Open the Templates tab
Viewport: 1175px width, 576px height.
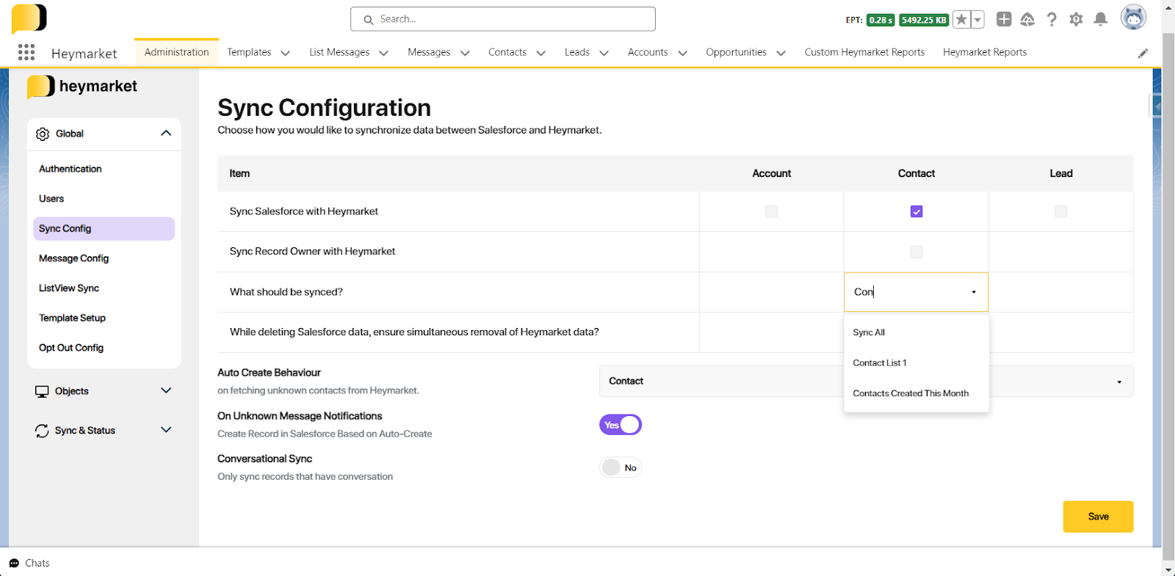(x=249, y=52)
